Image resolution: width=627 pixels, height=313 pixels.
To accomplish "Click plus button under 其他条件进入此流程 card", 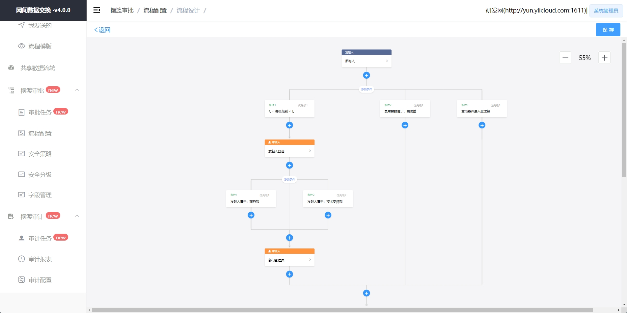I will pyautogui.click(x=482, y=125).
